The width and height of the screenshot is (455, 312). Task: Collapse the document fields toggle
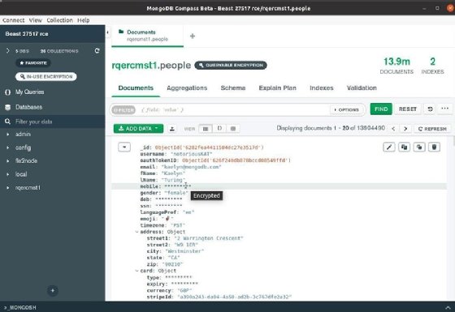tap(124, 147)
